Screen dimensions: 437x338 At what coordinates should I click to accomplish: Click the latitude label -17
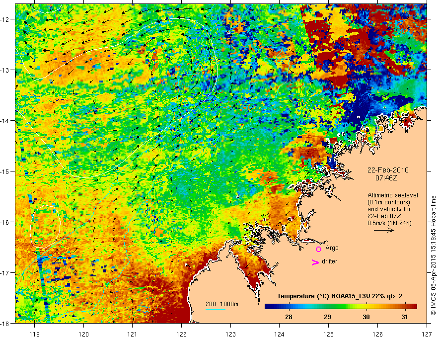click(x=5, y=272)
